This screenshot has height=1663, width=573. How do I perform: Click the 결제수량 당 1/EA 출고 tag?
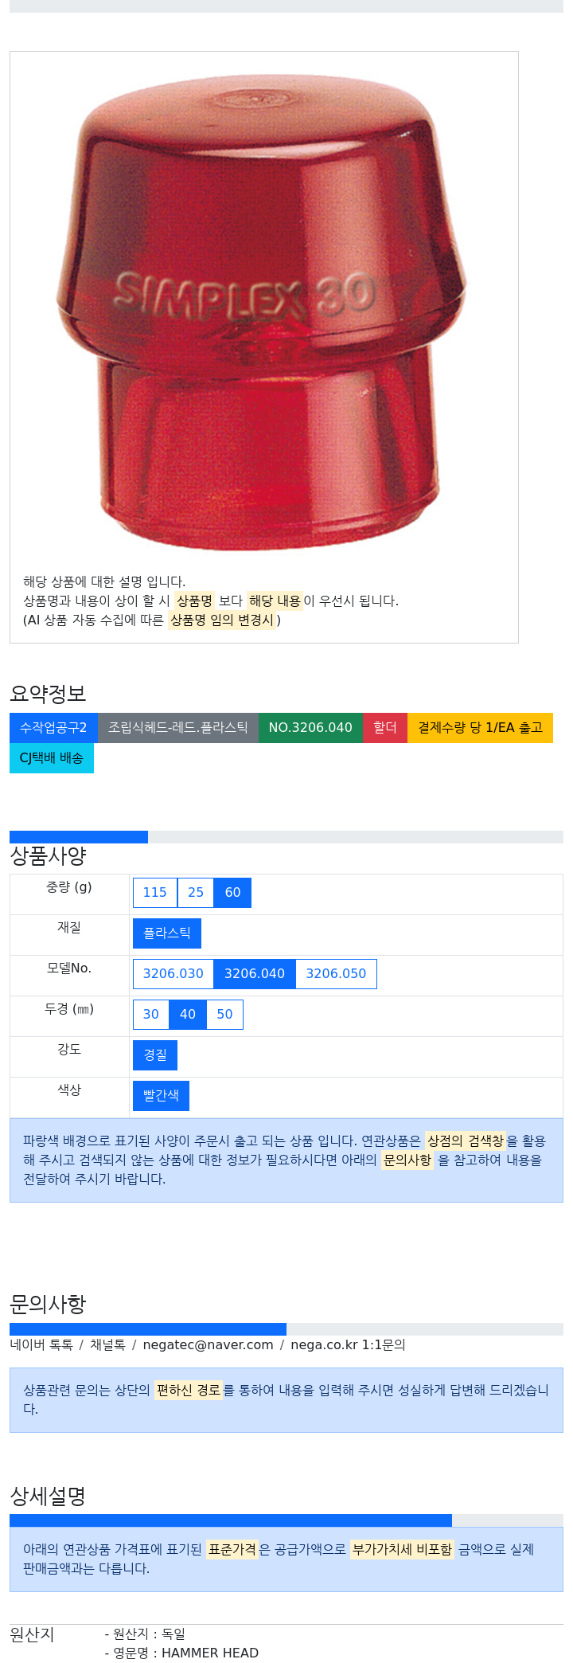[480, 727]
